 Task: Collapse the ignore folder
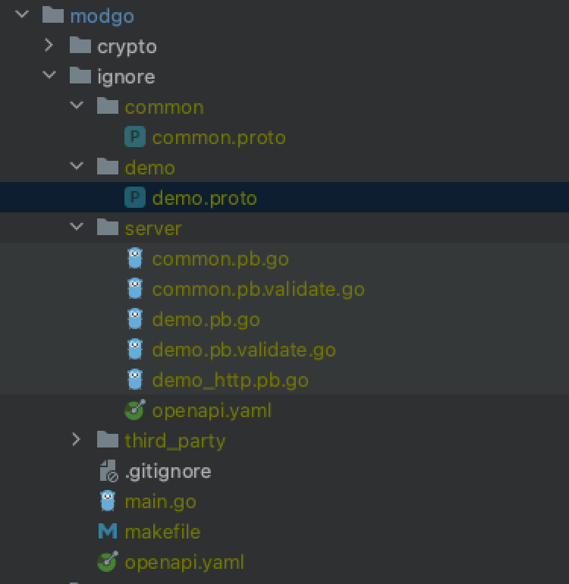[49, 76]
